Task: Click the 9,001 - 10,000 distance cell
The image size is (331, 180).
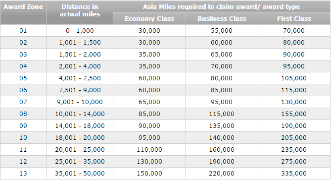Action: (80, 102)
